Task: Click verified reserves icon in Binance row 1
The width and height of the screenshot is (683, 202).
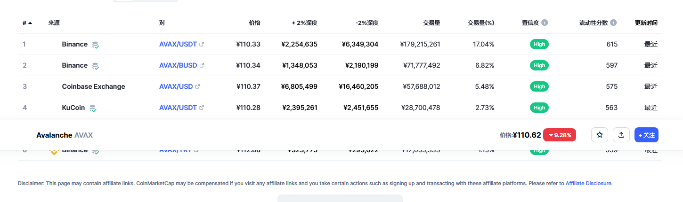Action: tap(96, 45)
